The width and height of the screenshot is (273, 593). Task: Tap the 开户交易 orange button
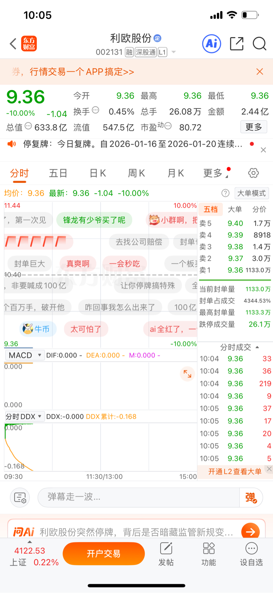tap(104, 554)
